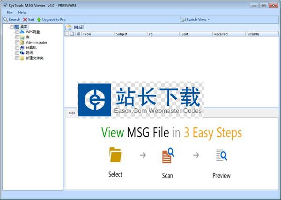
Task: Select WPS网盘 in the tree
Action: pos(33,32)
